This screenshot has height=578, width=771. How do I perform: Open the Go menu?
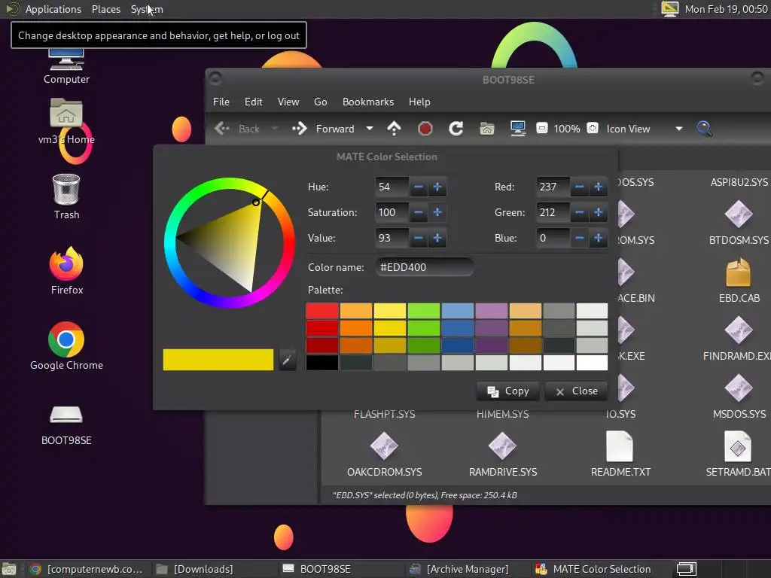[320, 102]
